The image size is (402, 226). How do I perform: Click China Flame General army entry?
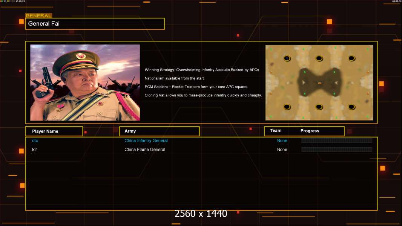coord(145,150)
